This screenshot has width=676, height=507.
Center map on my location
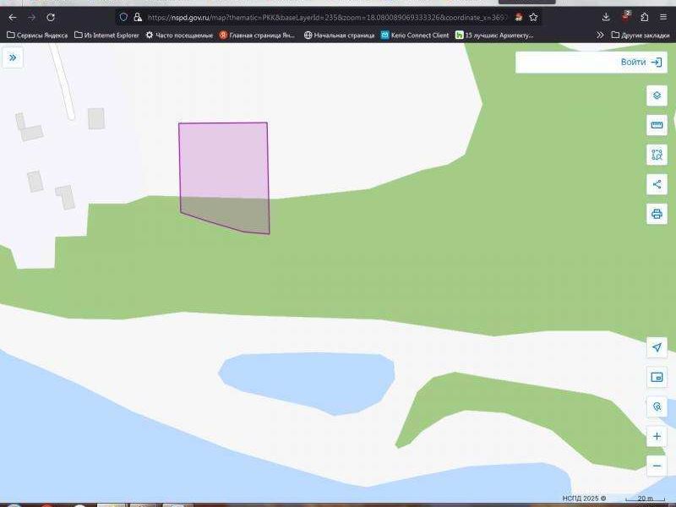pyautogui.click(x=657, y=347)
